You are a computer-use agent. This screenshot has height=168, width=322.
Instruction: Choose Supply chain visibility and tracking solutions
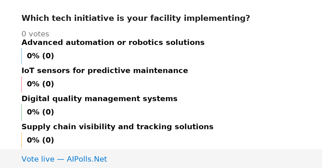(117, 127)
